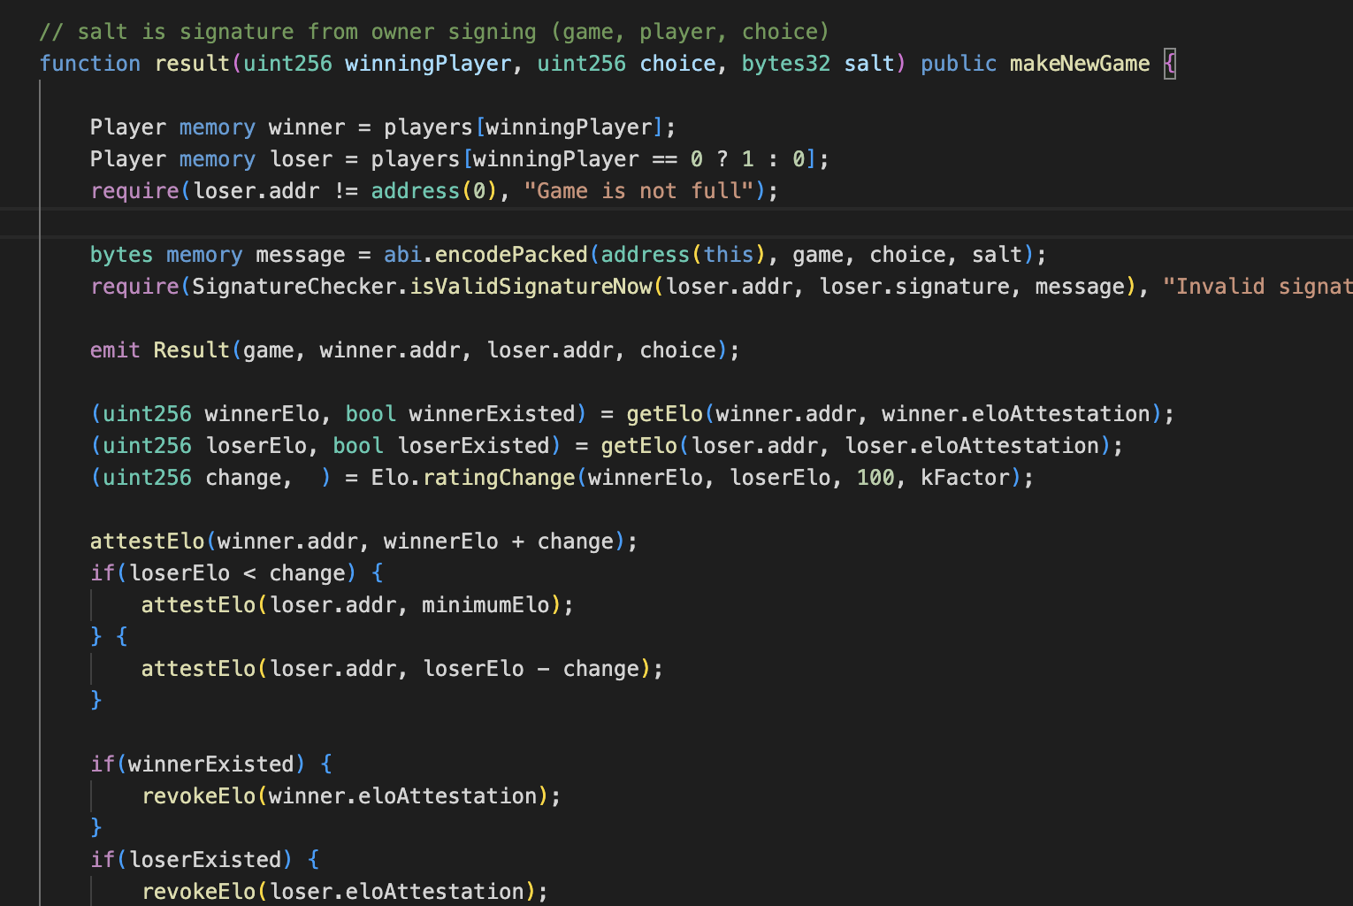Click 'emit' keyword

[x=115, y=350]
